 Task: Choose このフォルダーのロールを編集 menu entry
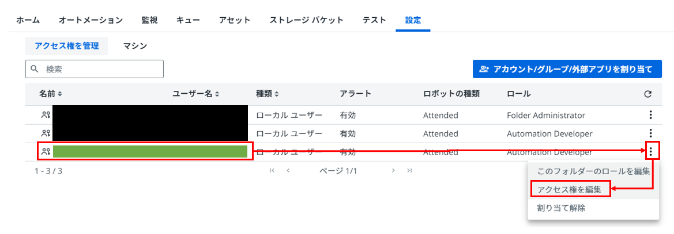coord(593,171)
